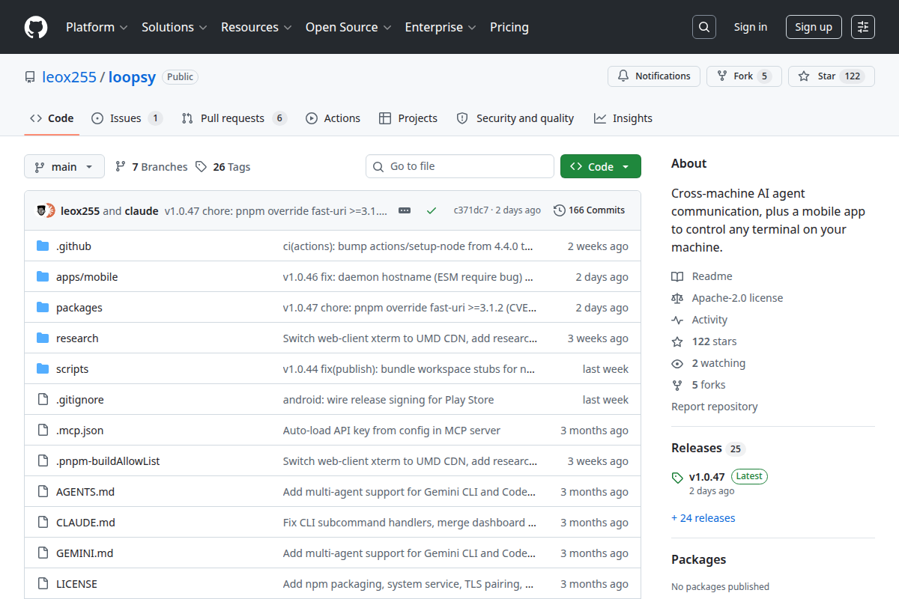899x599 pixels.
Task: Click the .github folder icon
Action: [43, 246]
